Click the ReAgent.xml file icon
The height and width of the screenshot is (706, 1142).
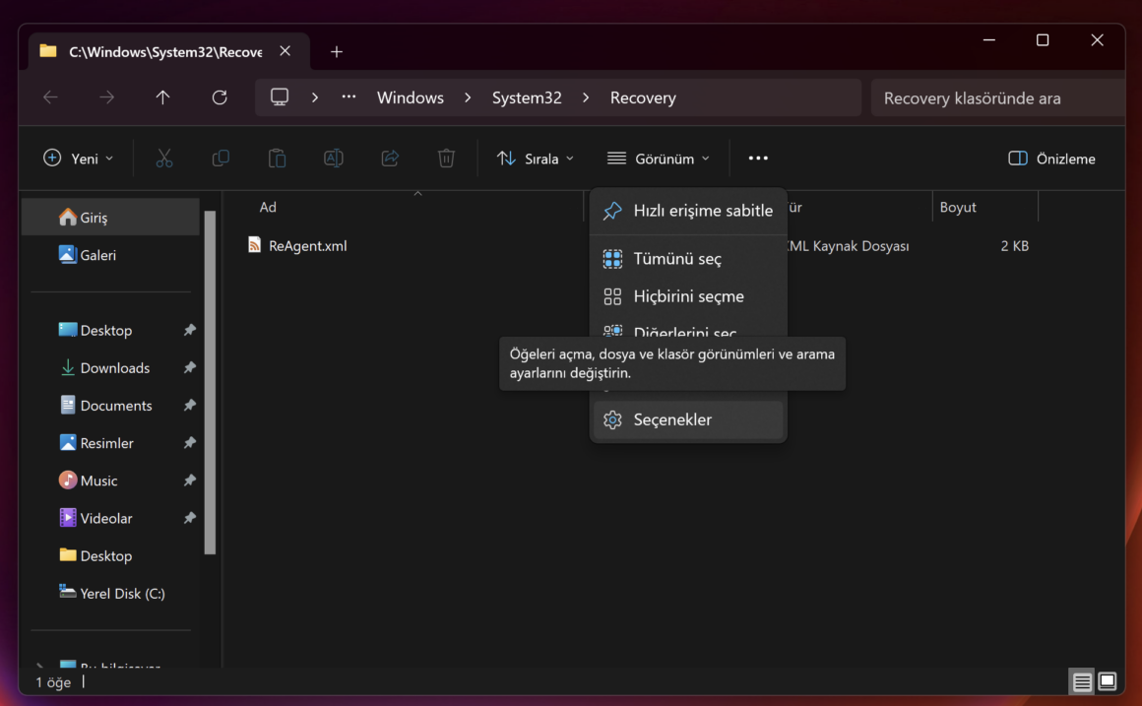[x=254, y=245]
